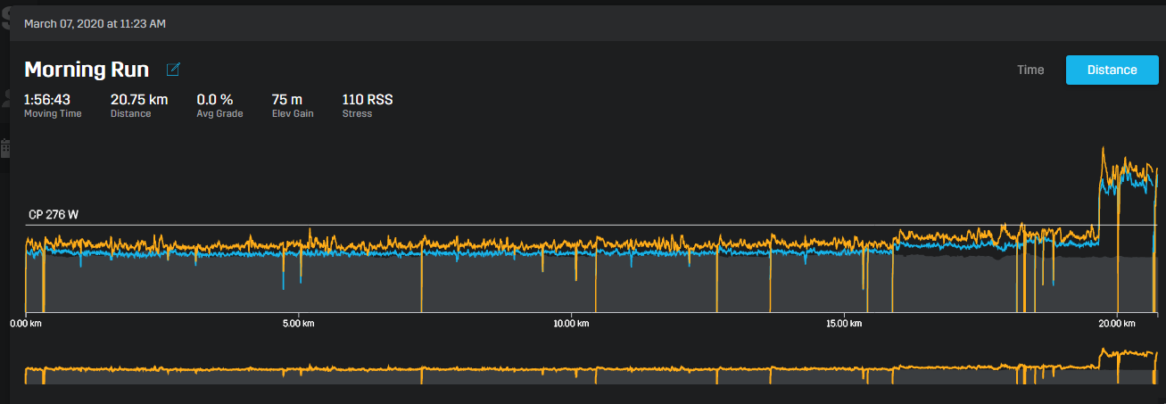Click the 10.00 km axis marker
This screenshot has height=404, width=1166.
570,323
